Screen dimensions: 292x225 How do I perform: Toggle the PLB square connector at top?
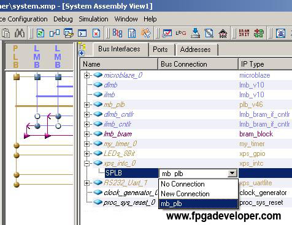17,77
